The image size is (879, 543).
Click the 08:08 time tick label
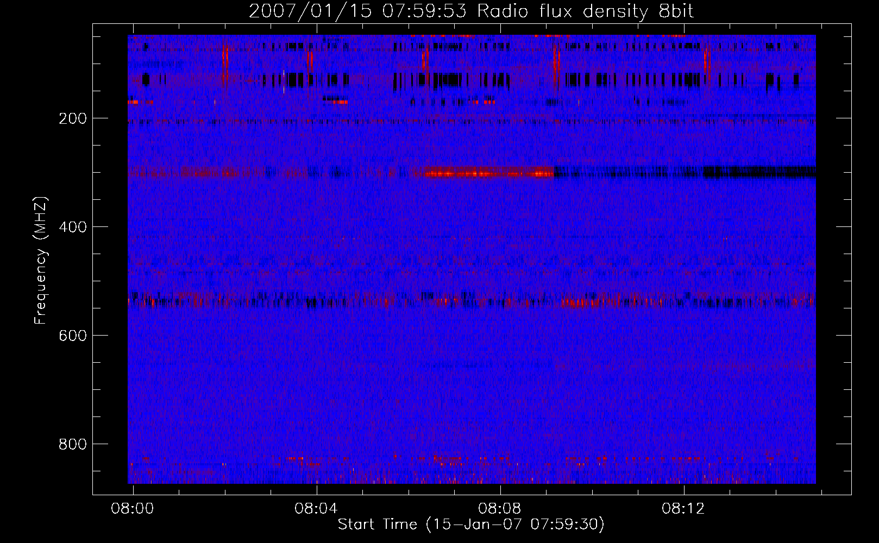click(500, 509)
